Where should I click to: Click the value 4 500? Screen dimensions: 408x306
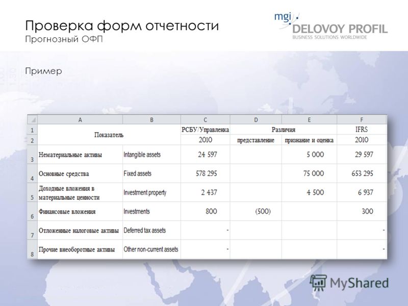tap(315, 193)
